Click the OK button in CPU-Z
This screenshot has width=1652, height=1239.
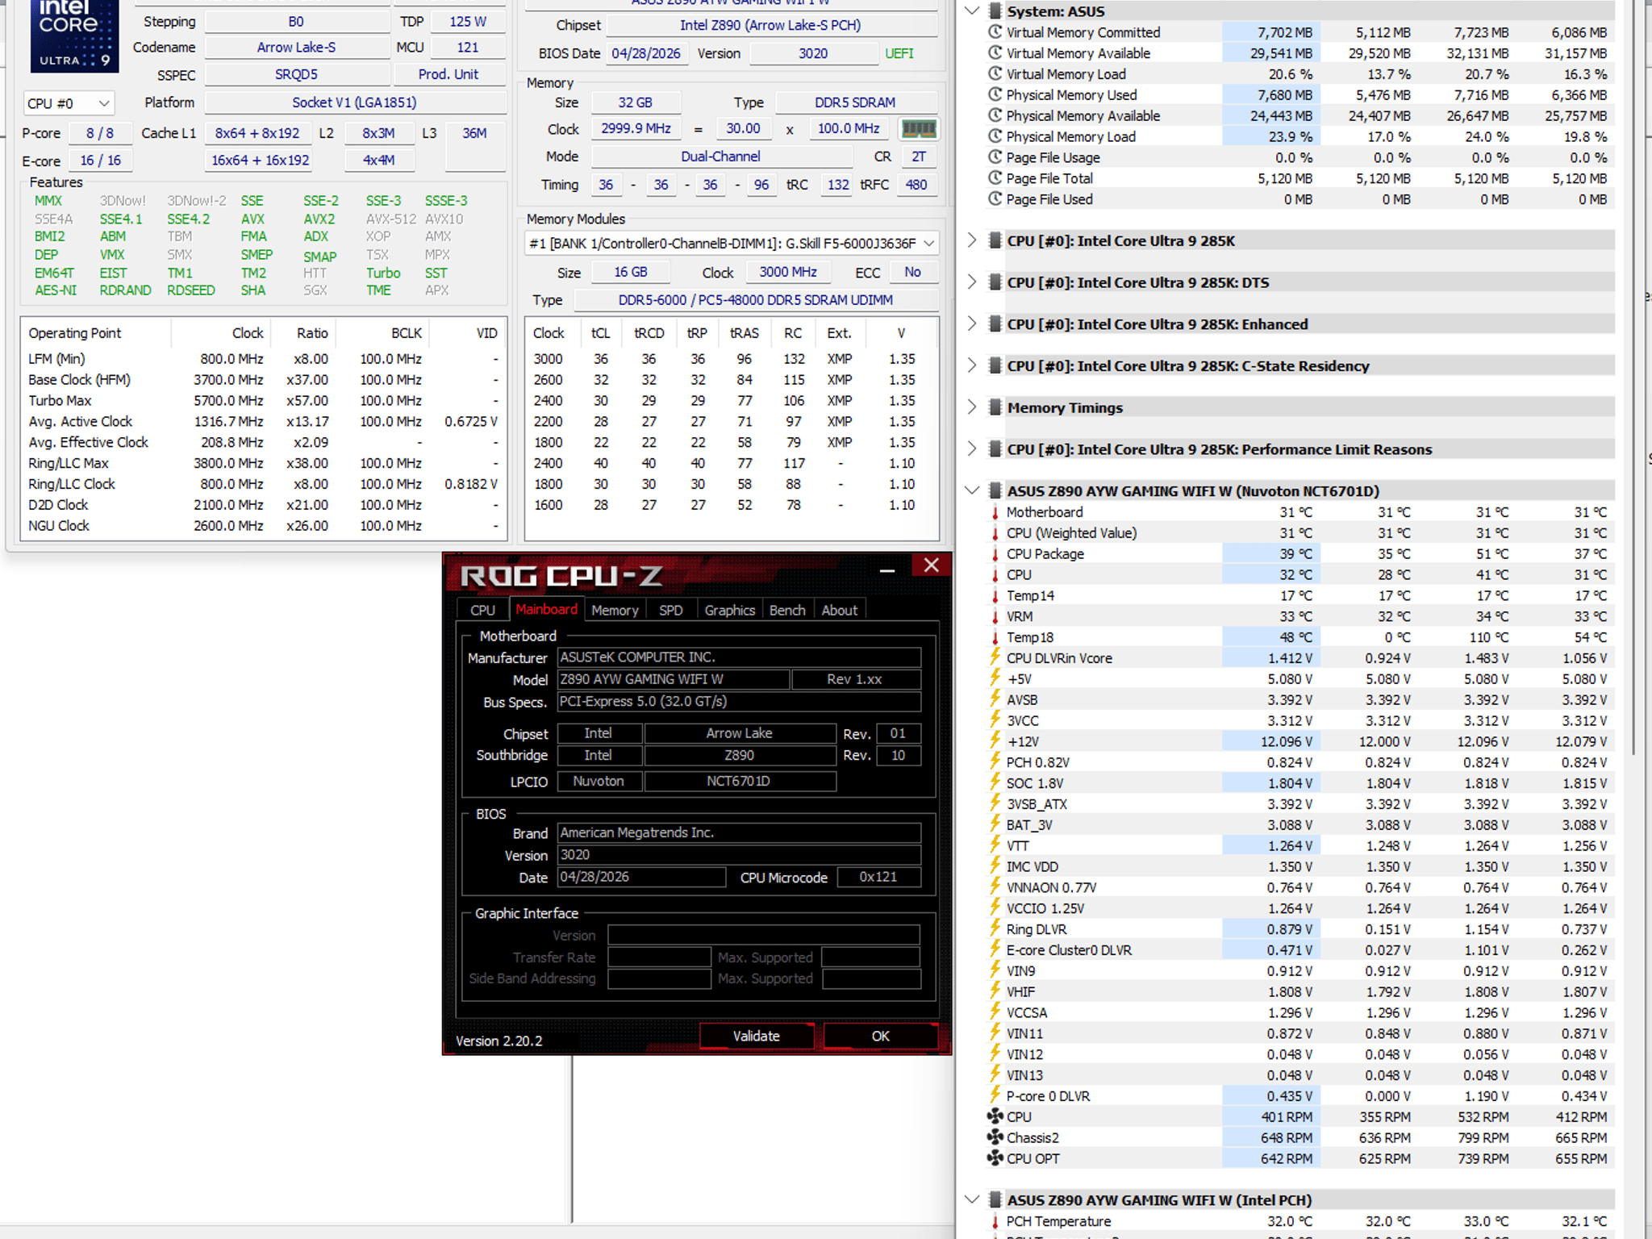[880, 1036]
